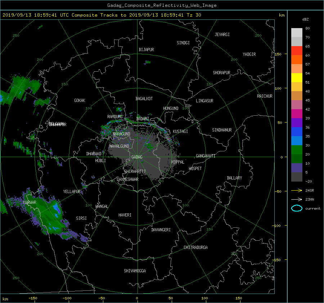This screenshot has height=303, width=324.
Task: Click the white 23MN arrow legend icon
Action: pyautogui.click(x=297, y=199)
